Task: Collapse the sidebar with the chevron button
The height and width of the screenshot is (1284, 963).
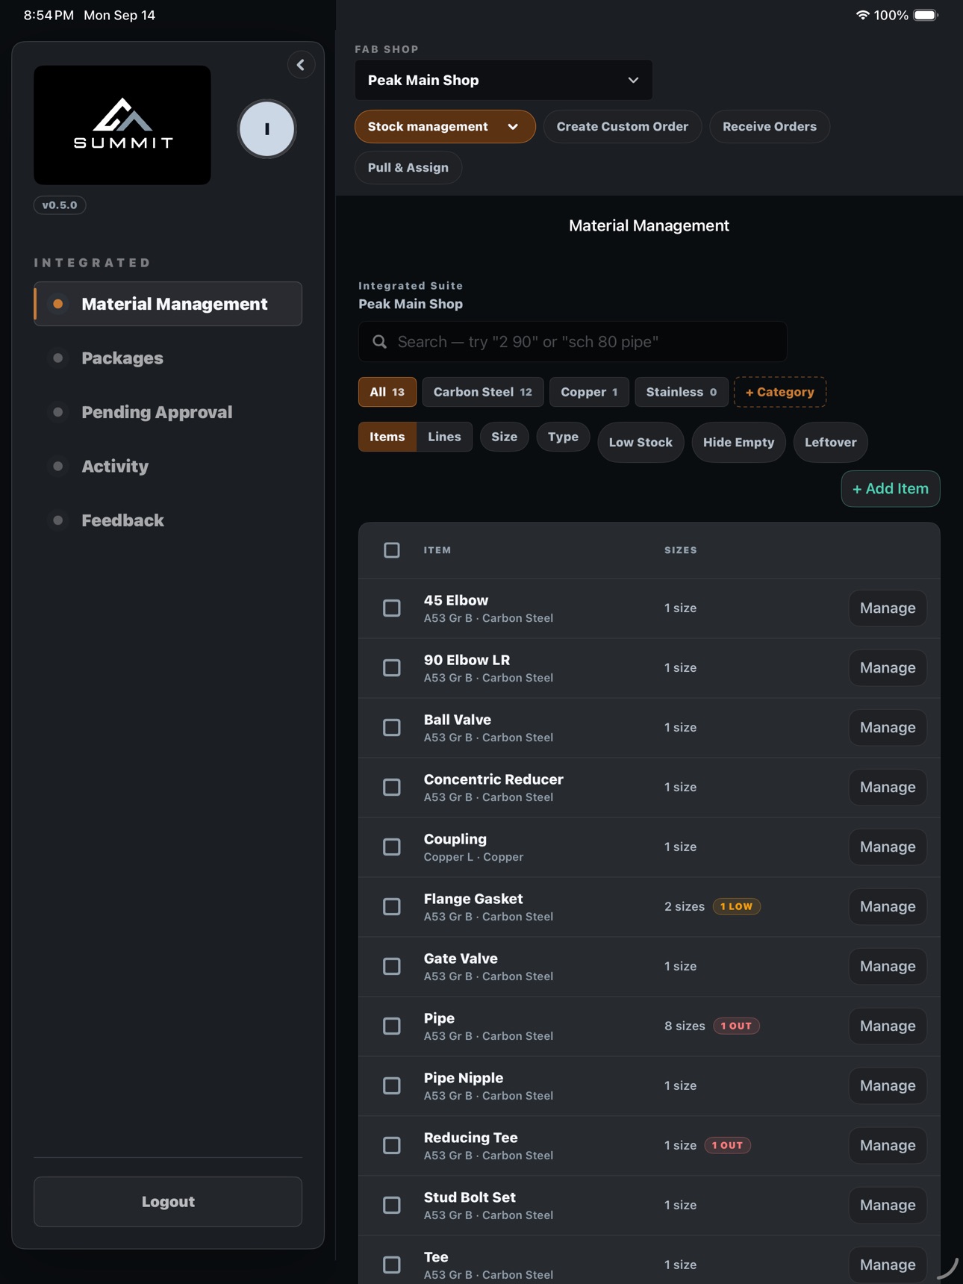Action: click(x=301, y=65)
